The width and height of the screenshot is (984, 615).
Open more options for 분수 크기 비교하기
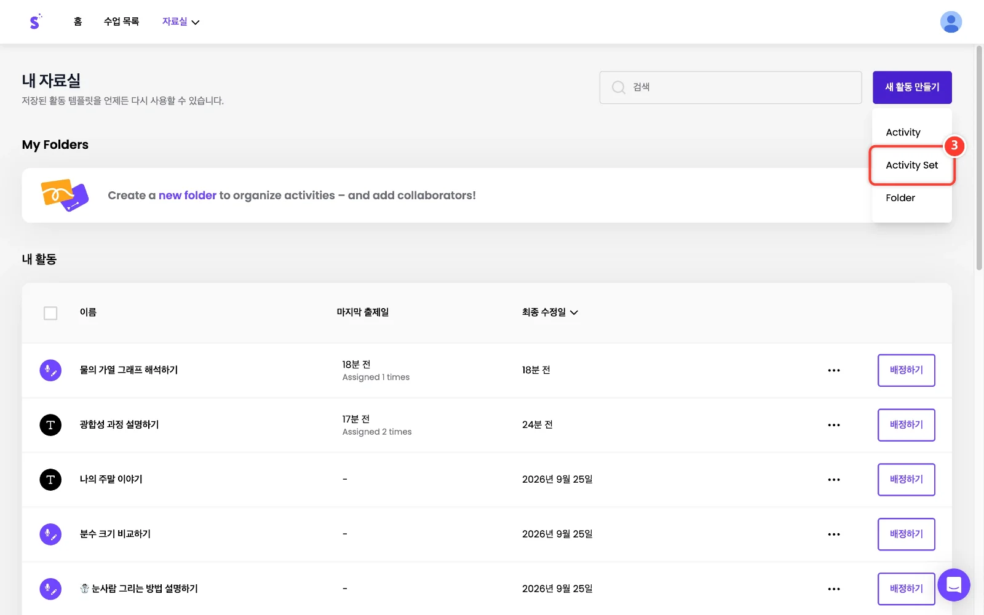(834, 534)
